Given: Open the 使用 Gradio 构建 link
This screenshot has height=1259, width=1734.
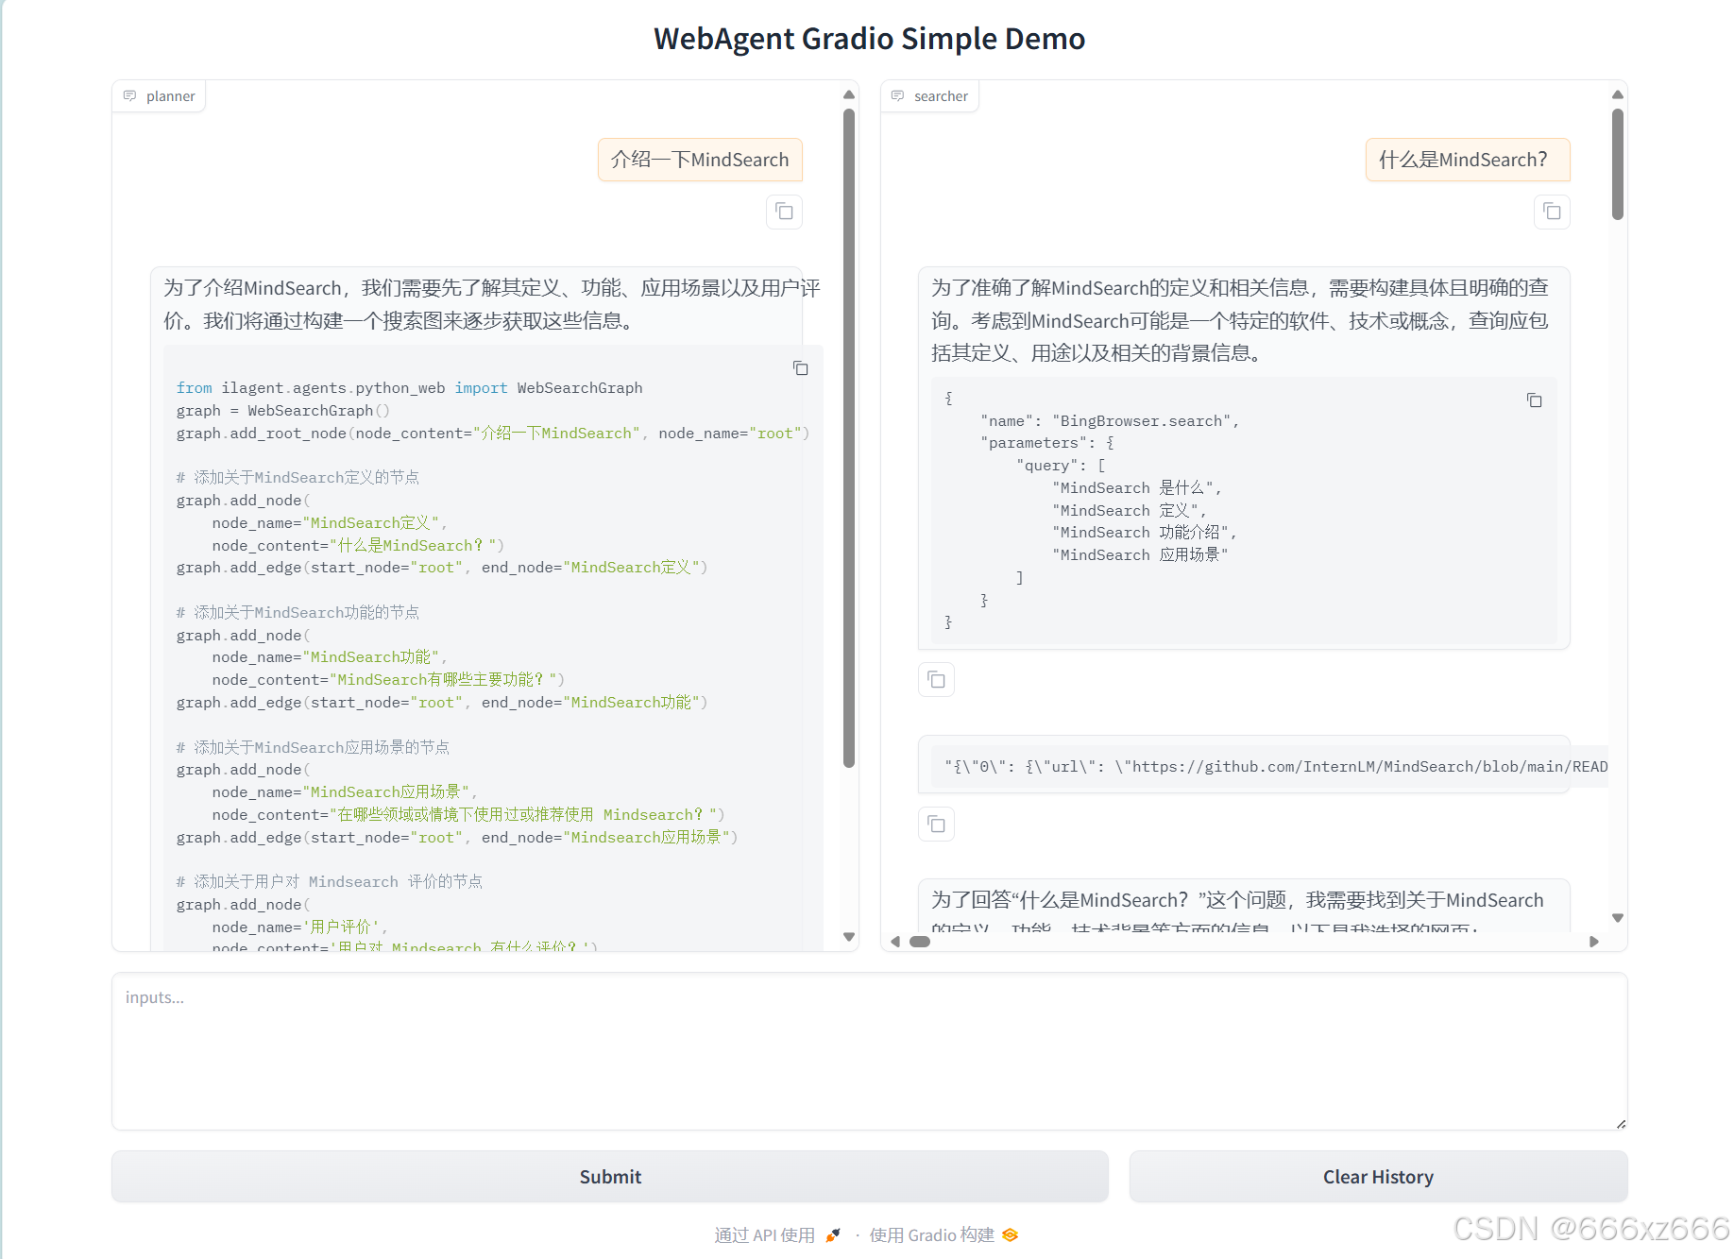Looking at the screenshot, I should tap(943, 1235).
